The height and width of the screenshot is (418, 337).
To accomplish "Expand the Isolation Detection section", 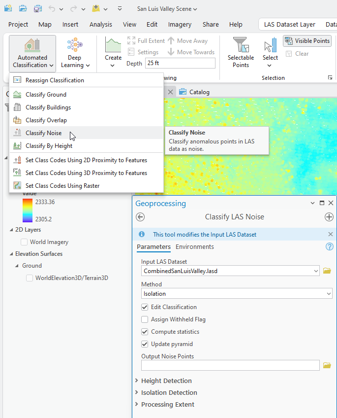I will click(x=169, y=392).
